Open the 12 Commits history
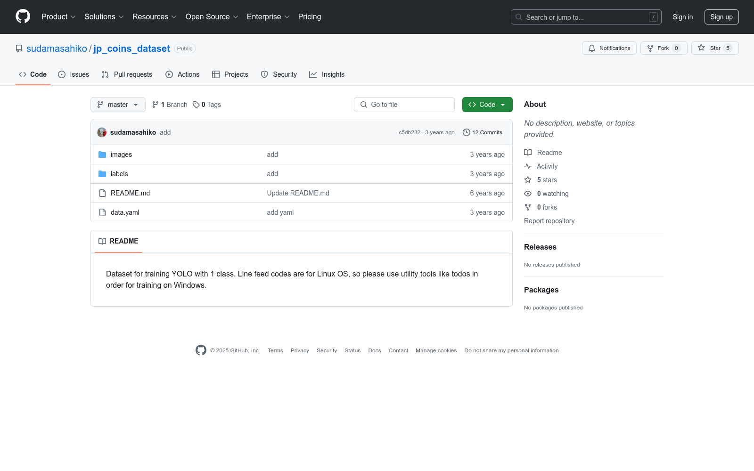754x471 pixels. pyautogui.click(x=483, y=132)
